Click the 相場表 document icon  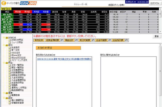10,85
